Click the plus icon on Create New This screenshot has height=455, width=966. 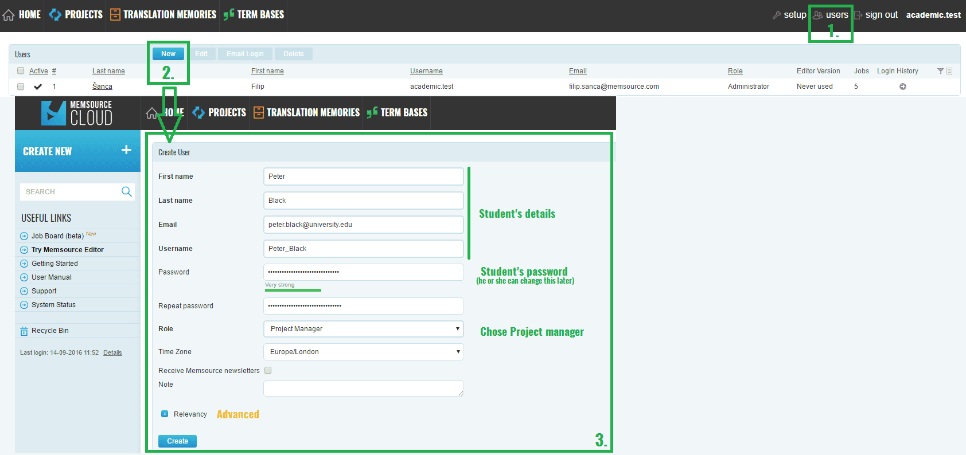point(127,150)
